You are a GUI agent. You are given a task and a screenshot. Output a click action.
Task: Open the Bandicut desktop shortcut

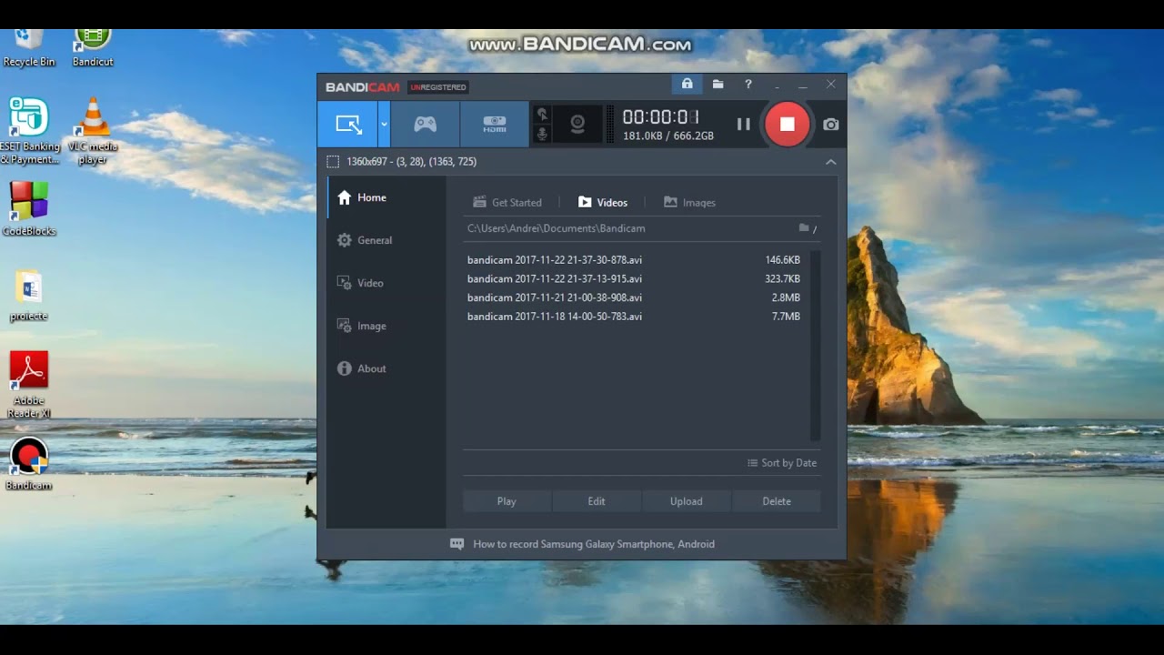93,48
